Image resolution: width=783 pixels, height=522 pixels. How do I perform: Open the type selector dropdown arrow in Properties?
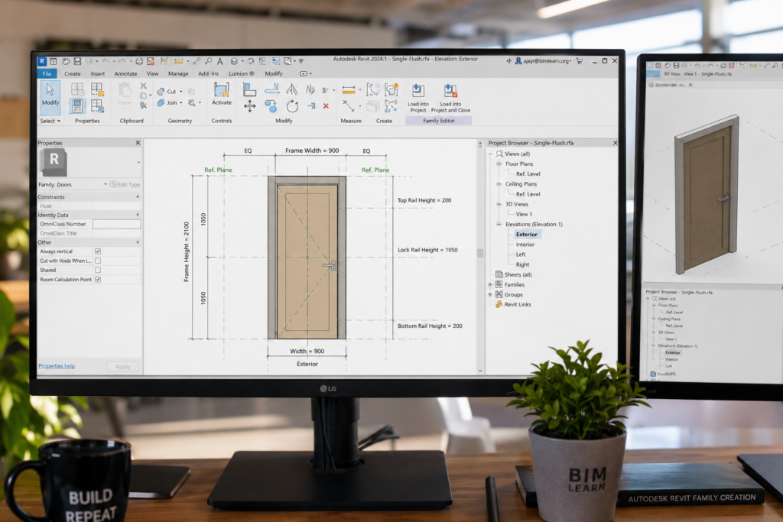click(138, 162)
